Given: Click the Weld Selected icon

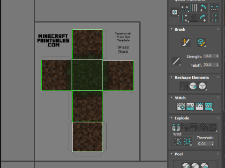Looking at the screenshot, I should tap(187, 141).
